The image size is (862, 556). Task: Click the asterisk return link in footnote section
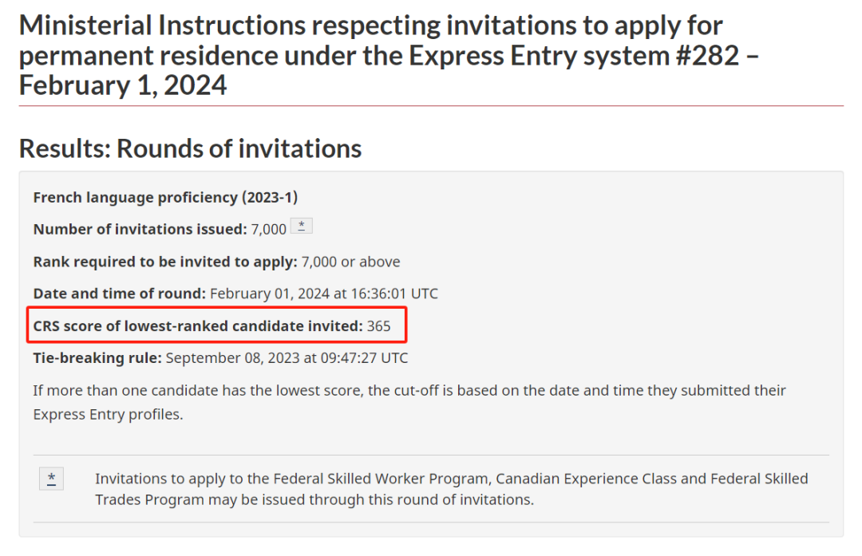coord(51,479)
